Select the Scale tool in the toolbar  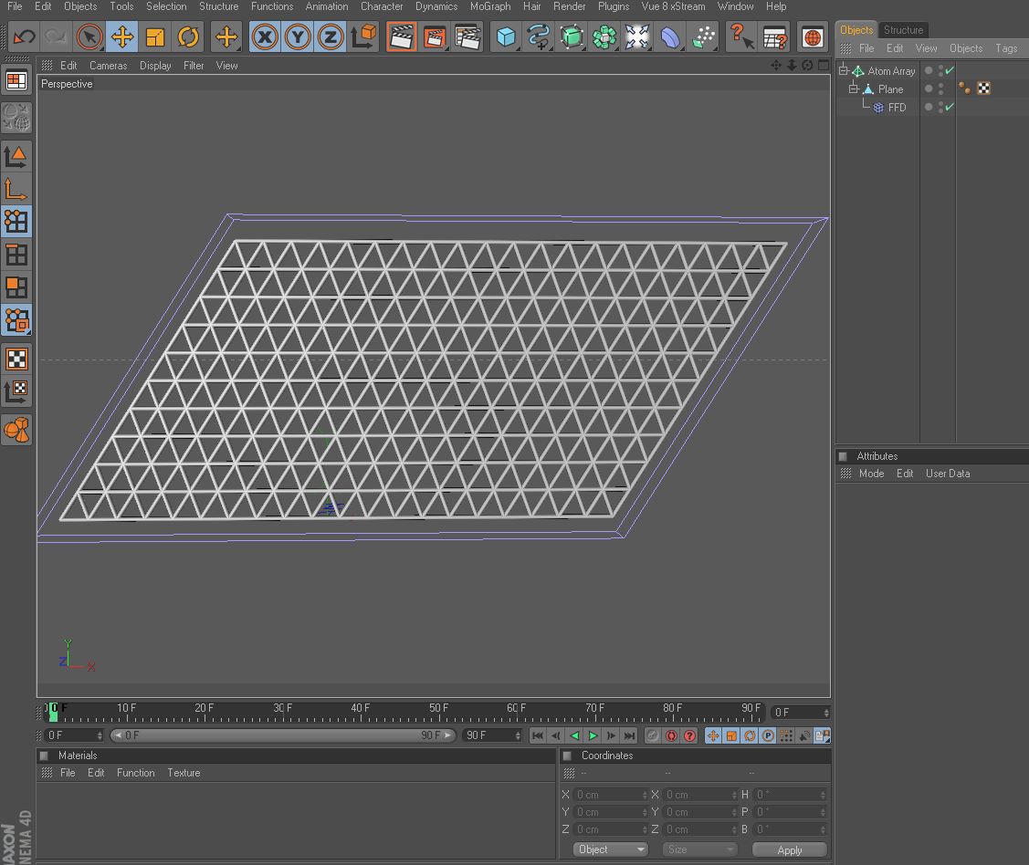point(155,37)
